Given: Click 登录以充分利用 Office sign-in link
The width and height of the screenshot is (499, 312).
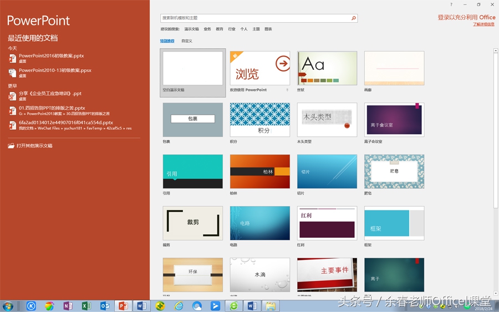Looking at the screenshot, I should (x=466, y=17).
